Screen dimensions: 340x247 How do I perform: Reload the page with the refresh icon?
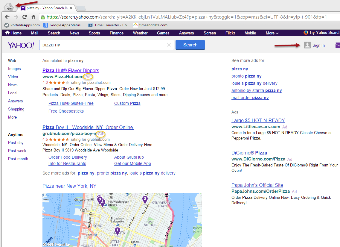click(x=25, y=17)
